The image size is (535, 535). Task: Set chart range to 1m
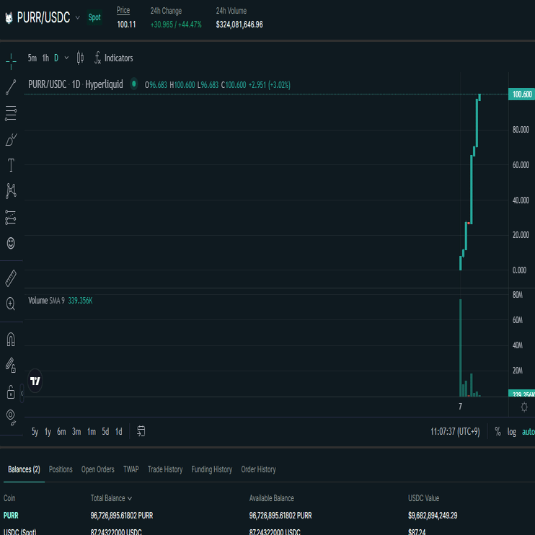(x=92, y=432)
